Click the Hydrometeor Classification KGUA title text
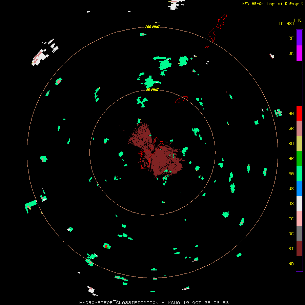The height and width of the screenshot is (305, 305). (x=154, y=303)
